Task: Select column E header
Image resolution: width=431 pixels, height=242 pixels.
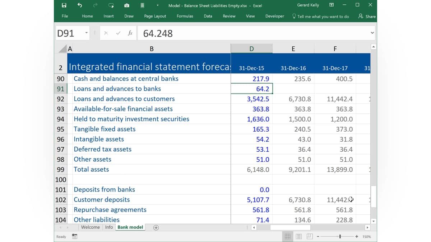Action: point(293,49)
